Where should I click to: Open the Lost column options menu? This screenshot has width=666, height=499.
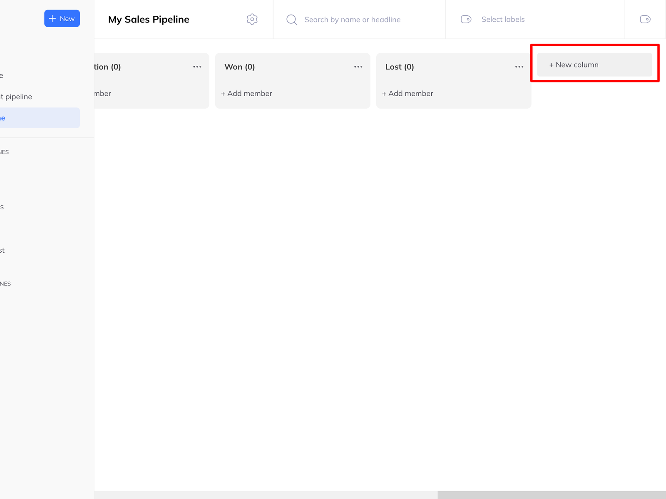click(519, 67)
